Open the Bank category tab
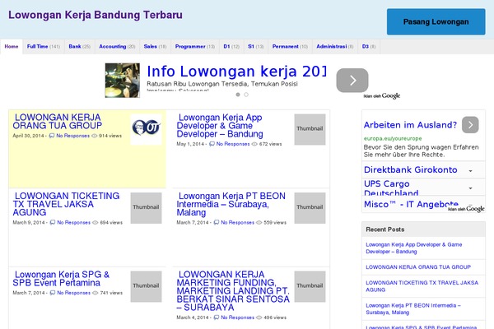The height and width of the screenshot is (329, 494). coord(80,47)
